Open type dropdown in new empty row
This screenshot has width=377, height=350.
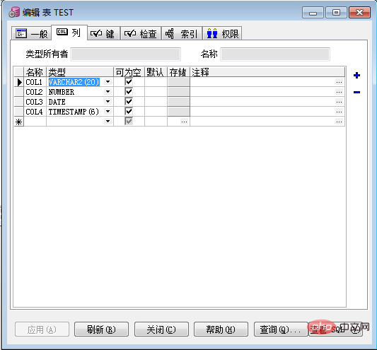coord(108,122)
